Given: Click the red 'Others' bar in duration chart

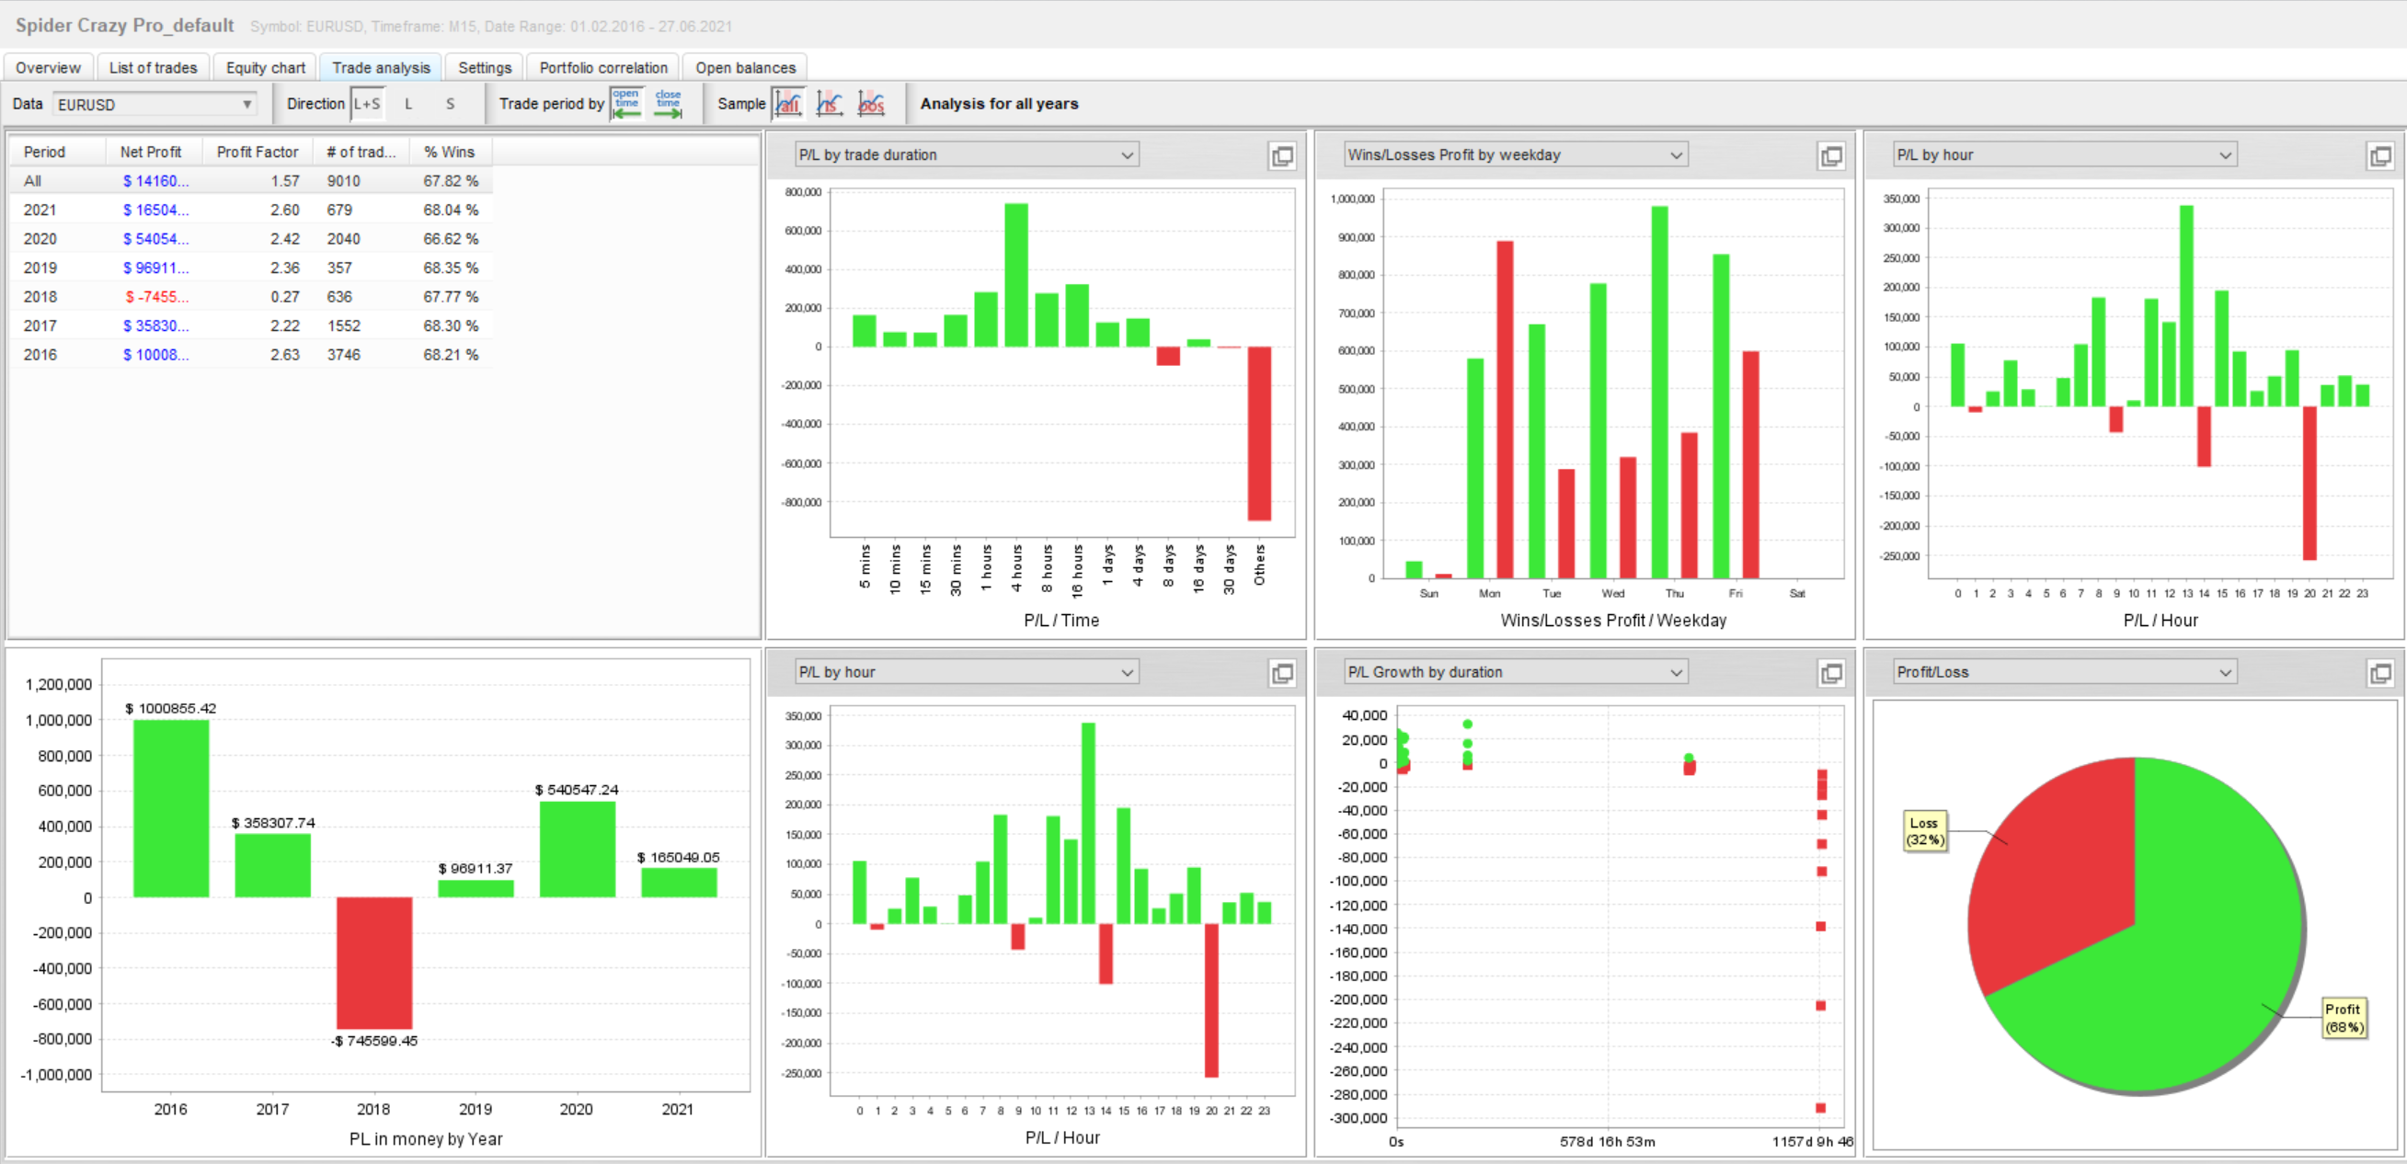Looking at the screenshot, I should point(1258,433).
